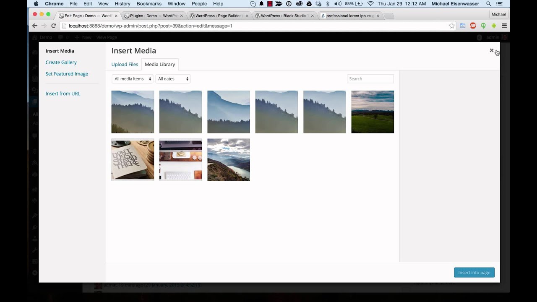Bookmark this page with the star icon

(x=451, y=26)
